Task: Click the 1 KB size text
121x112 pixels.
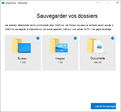Action: click(x=60, y=62)
